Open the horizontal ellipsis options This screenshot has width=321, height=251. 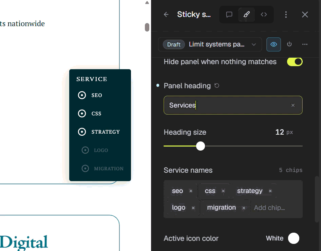click(x=305, y=44)
